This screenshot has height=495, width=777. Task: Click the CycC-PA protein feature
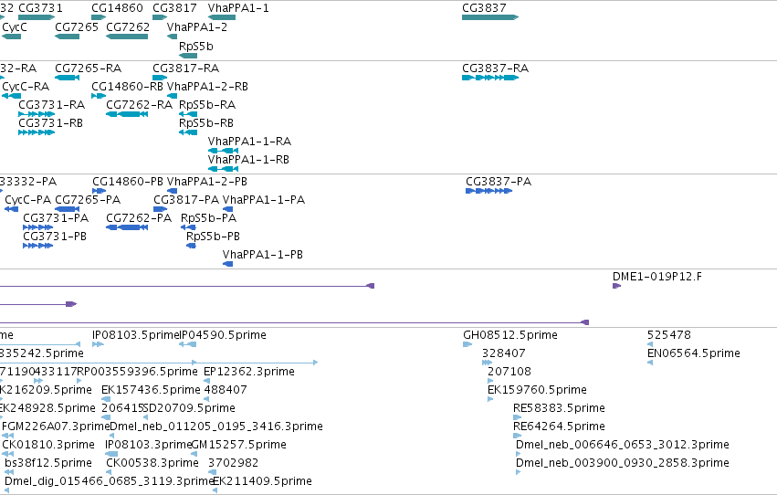click(x=11, y=209)
